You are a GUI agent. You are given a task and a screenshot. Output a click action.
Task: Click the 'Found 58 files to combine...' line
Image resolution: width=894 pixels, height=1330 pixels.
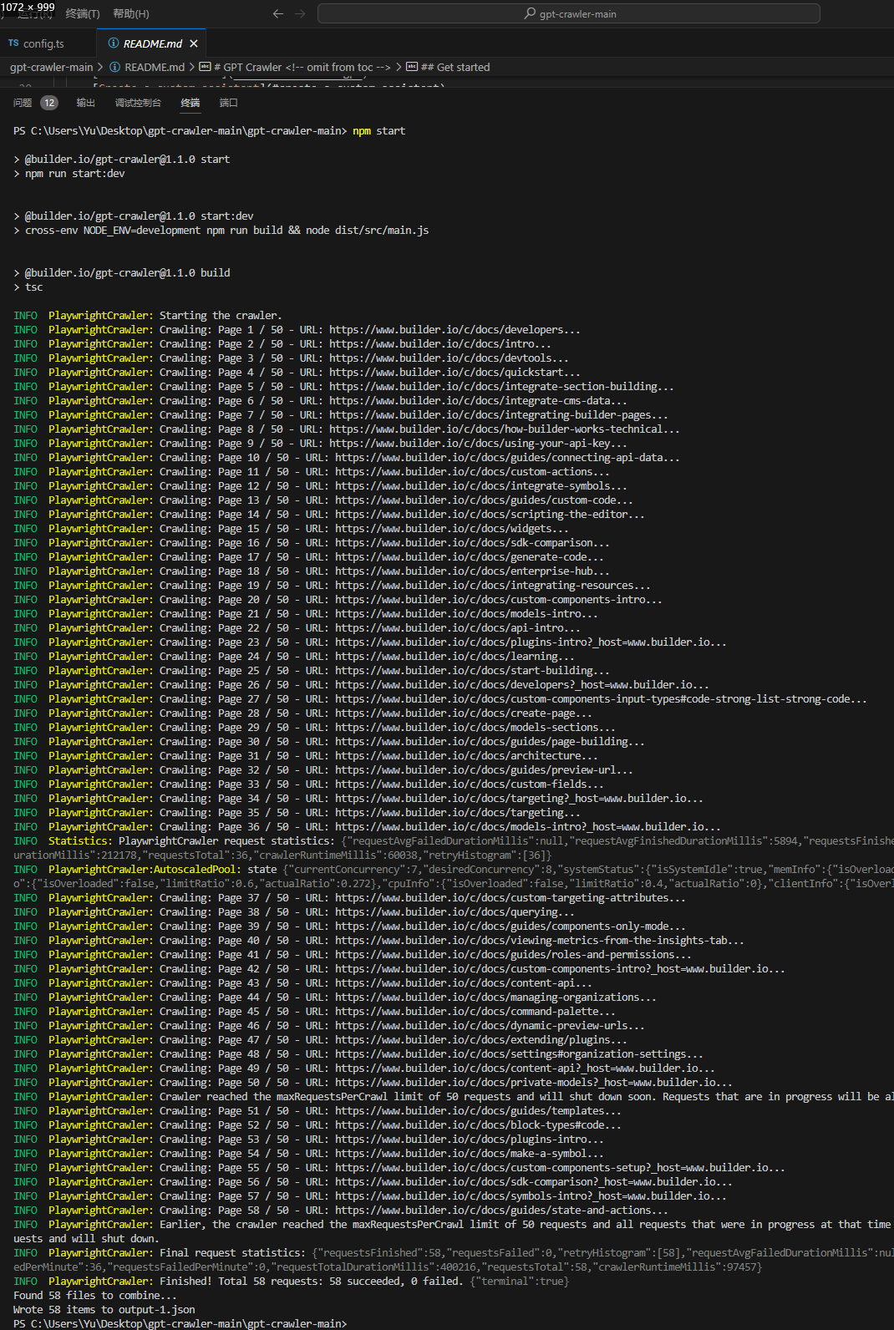coord(95,1296)
